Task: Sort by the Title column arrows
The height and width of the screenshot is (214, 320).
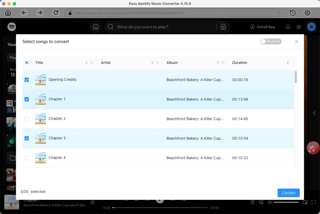Action: coord(86,63)
